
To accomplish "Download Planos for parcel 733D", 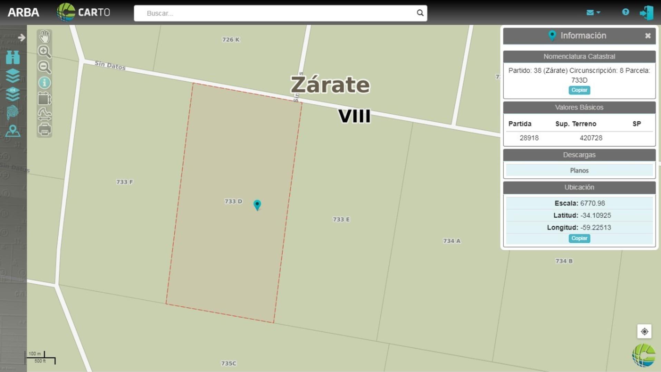I will (x=579, y=170).
